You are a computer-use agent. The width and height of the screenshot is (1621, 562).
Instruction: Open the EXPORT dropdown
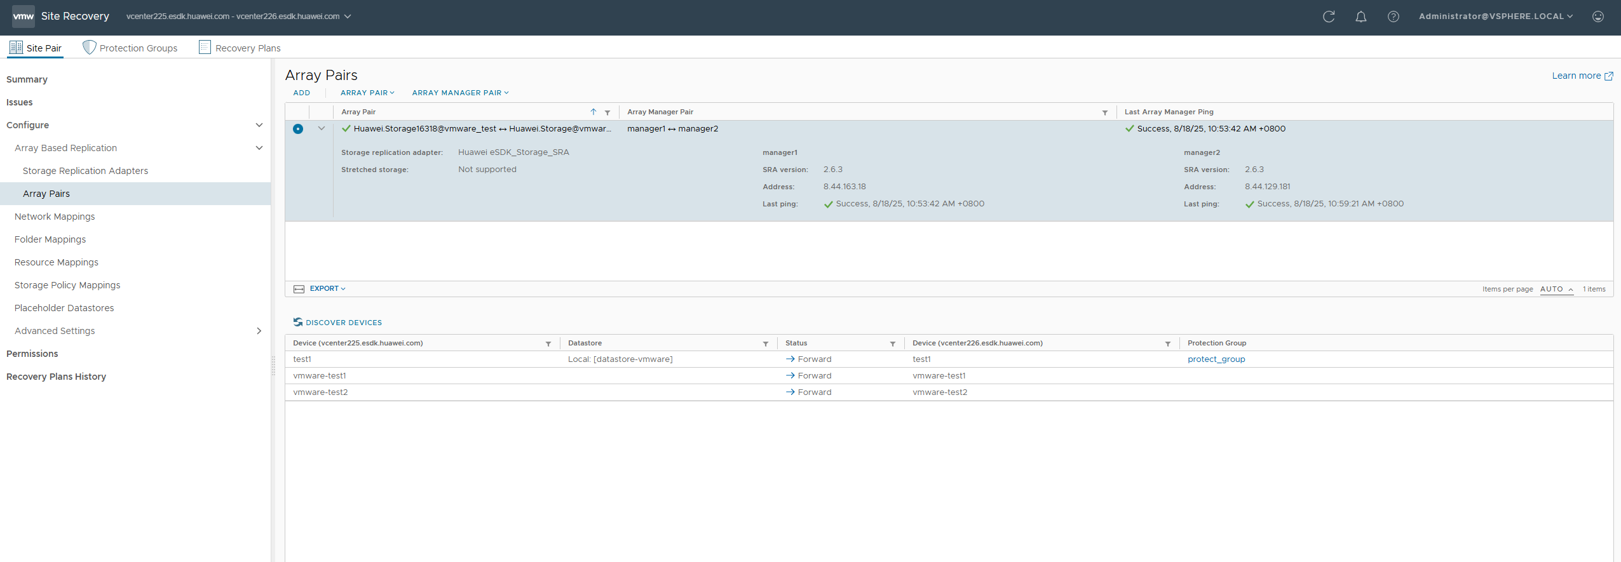327,288
